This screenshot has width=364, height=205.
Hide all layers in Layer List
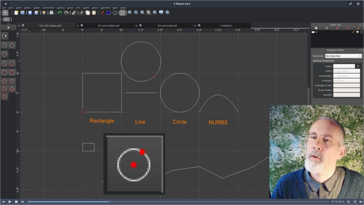coord(327,28)
